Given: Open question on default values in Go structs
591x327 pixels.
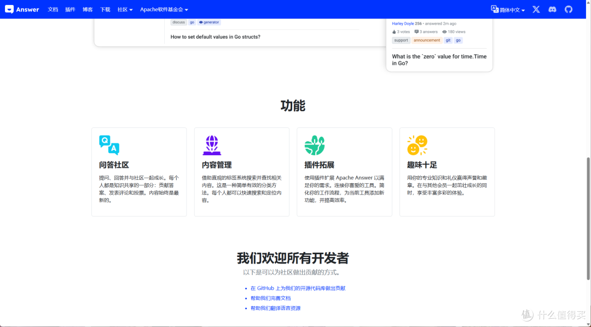Looking at the screenshot, I should pos(215,37).
